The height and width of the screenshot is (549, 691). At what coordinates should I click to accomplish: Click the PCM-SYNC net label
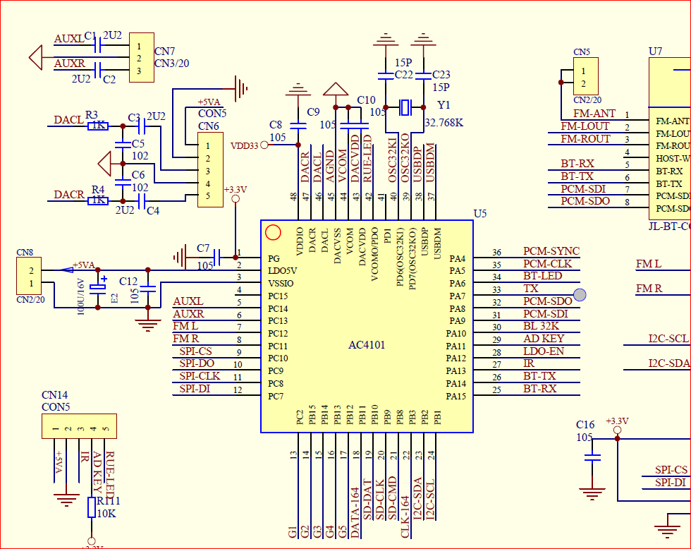pos(551,251)
